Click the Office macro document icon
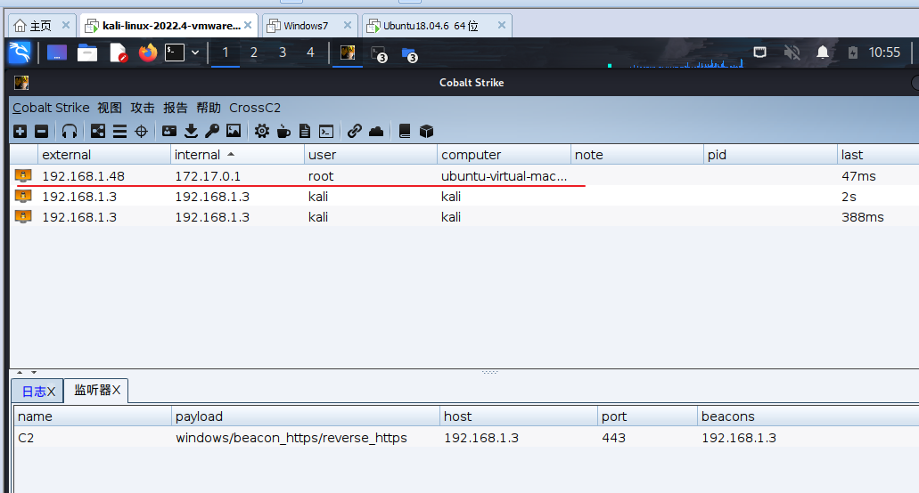 305,132
